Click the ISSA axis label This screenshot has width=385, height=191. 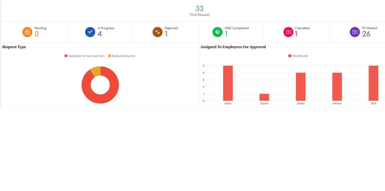[374, 103]
